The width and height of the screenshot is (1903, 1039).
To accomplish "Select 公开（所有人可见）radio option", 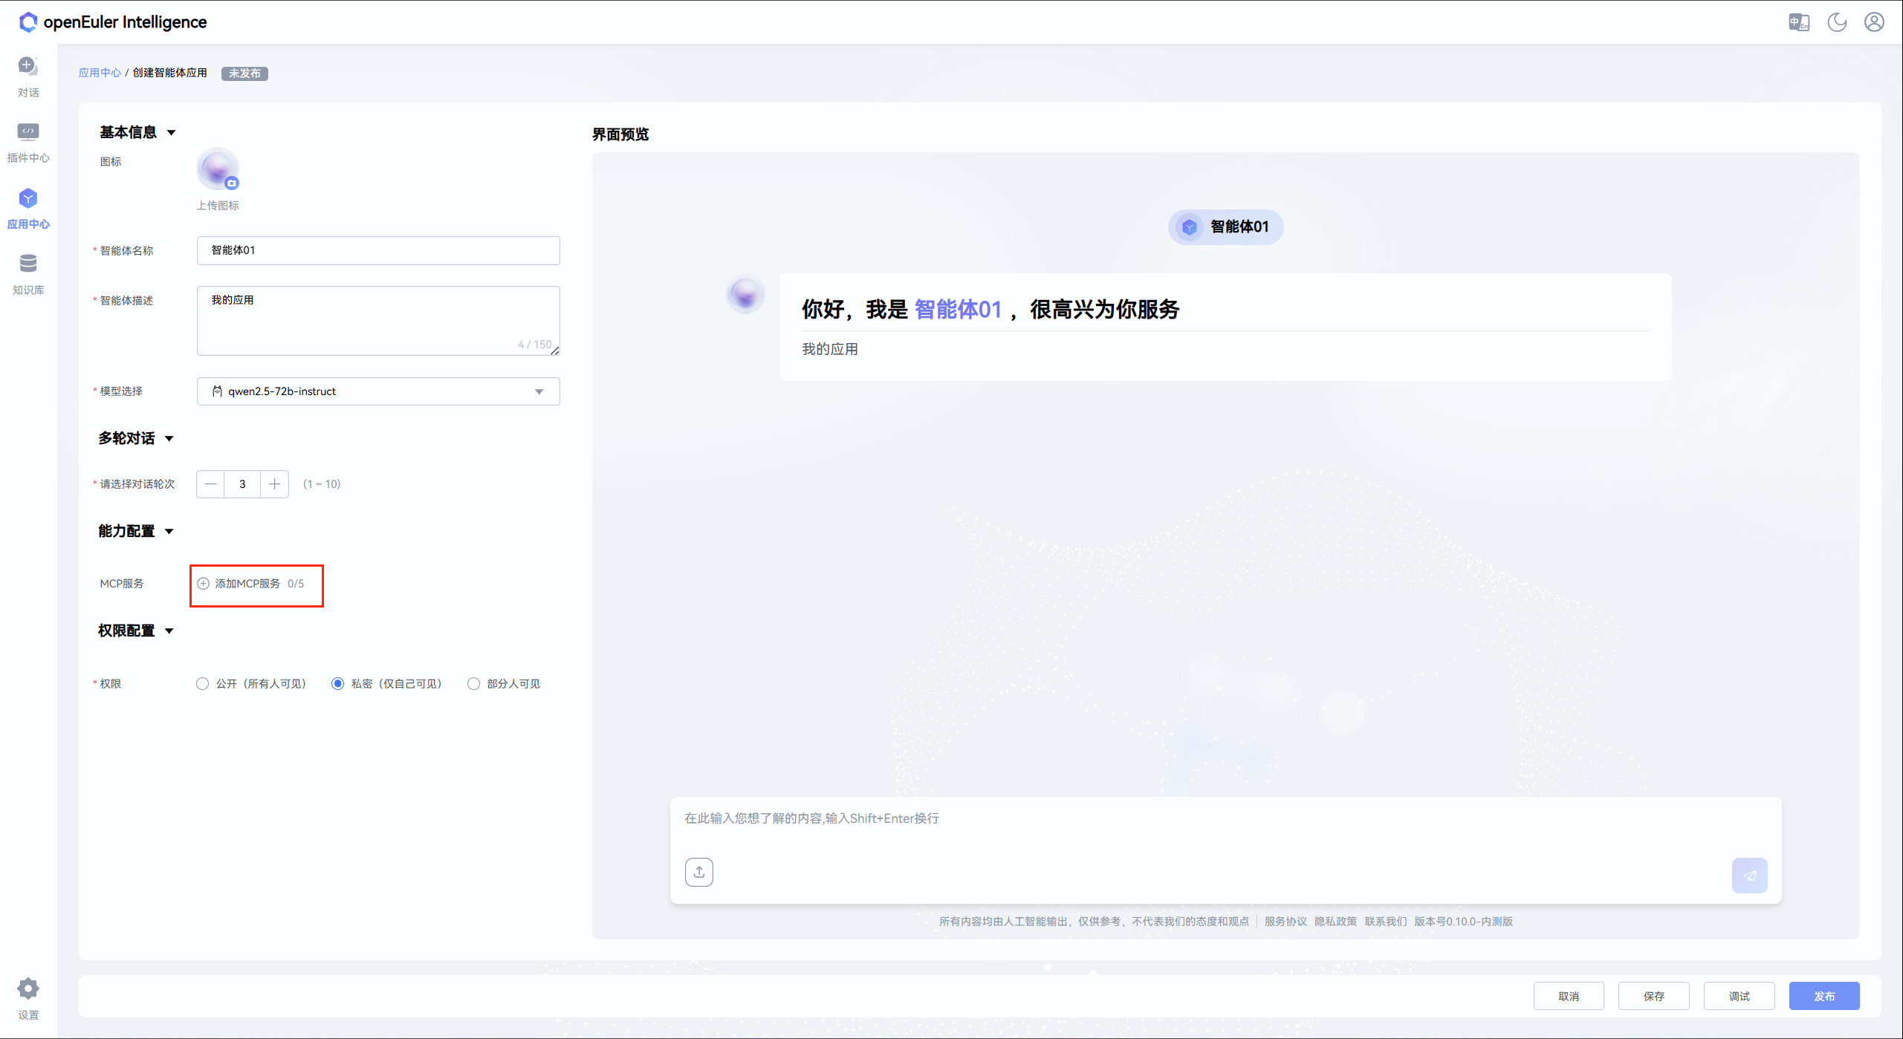I will (x=202, y=683).
